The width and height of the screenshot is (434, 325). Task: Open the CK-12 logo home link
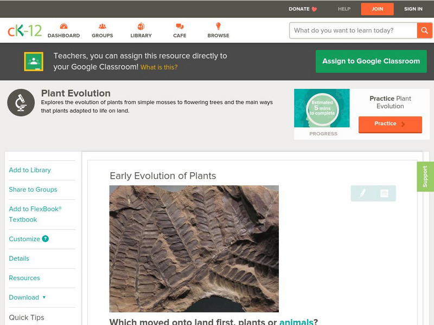point(24,30)
